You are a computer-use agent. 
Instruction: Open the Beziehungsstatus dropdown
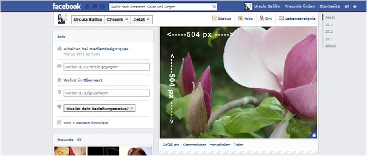(100, 108)
